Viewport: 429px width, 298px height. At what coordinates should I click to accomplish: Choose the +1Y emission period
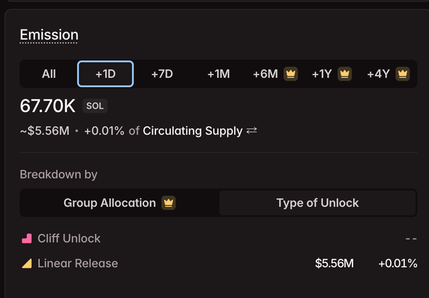click(x=322, y=74)
